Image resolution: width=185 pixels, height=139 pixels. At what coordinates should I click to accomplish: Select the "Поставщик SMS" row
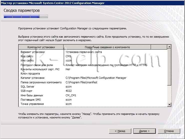[x=93, y=100]
